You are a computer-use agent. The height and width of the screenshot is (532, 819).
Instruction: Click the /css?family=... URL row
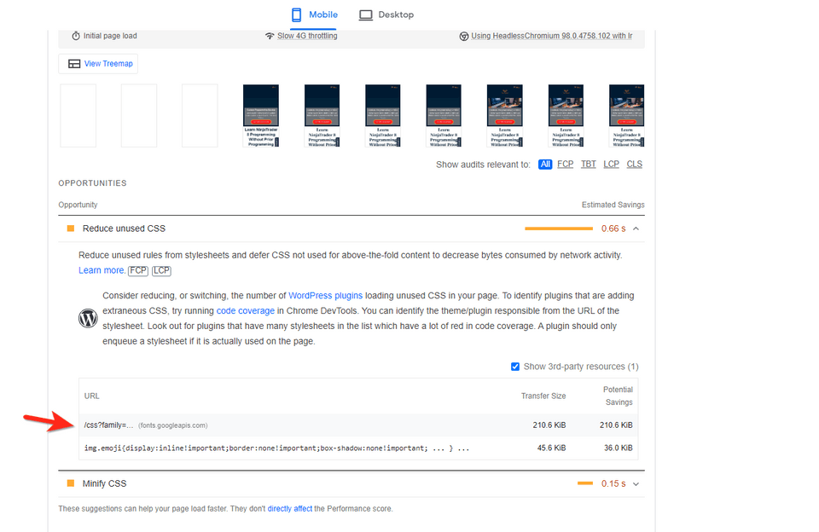358,425
